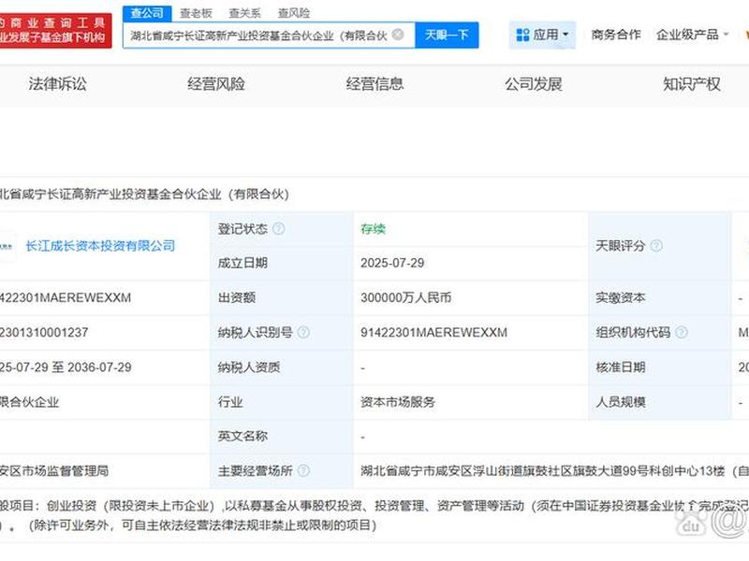Switch to the 查关系 search tab
Screen dimensions: 749x561
coord(244,13)
